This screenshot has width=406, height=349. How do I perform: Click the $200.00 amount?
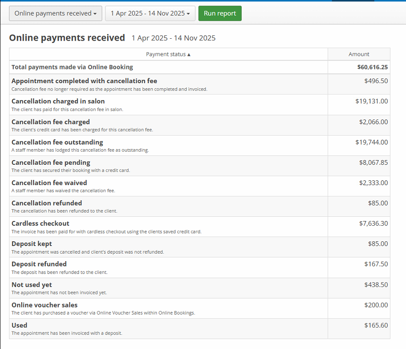click(x=376, y=305)
